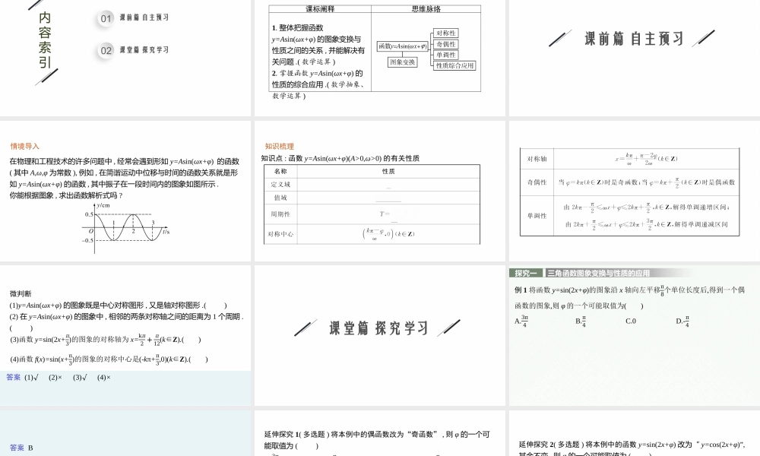Click the 图象变换 box in the mind map
This screenshot has width=760, height=456.
(402, 63)
